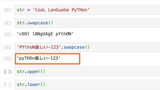The width and height of the screenshot is (160, 90).
Task: Click output text 'pyTHOn楽しい-123'
Action: click(38, 58)
